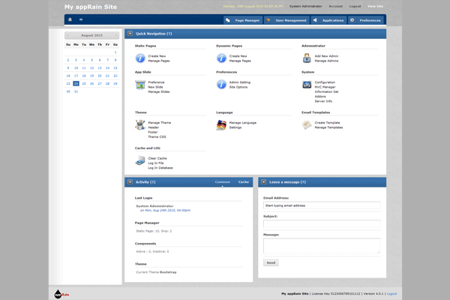
Task: Collapse sidebar with double-arrow icon
Action: (81, 19)
